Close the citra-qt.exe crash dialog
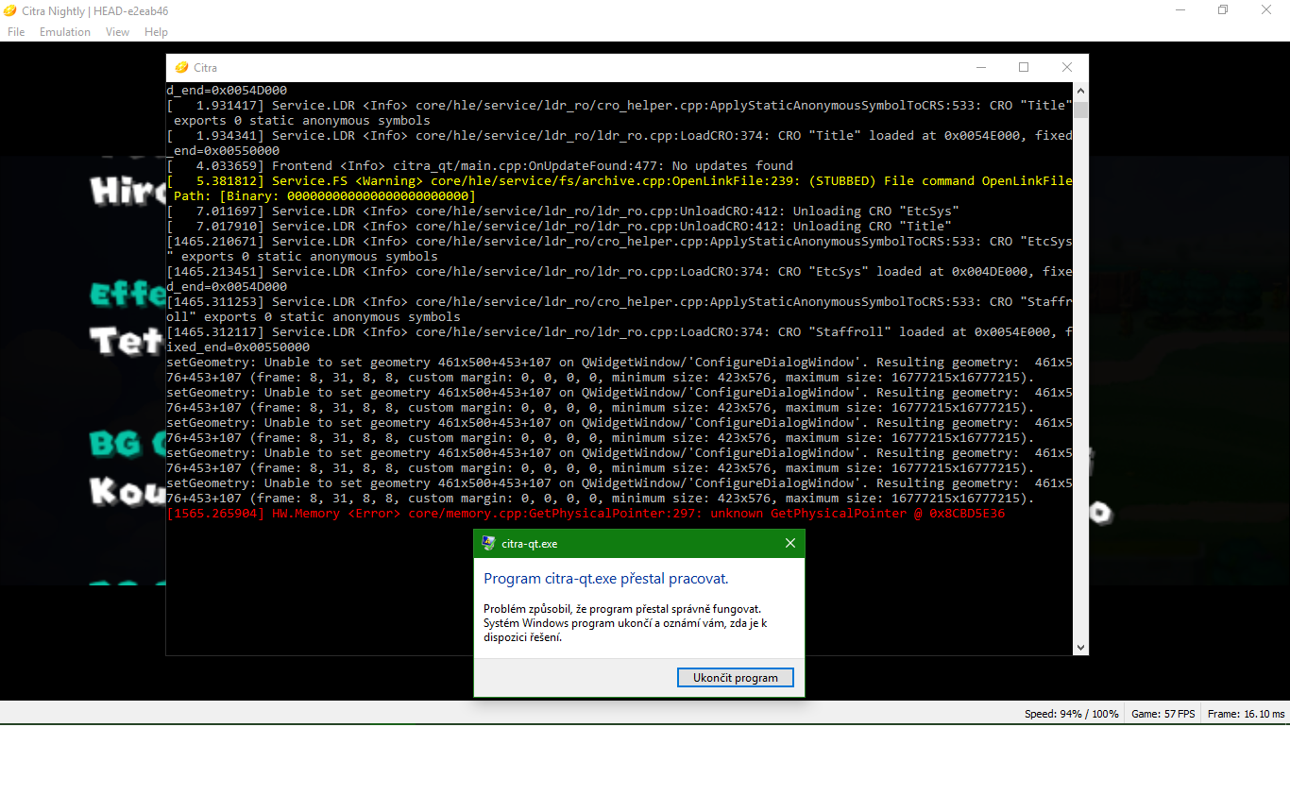Screen dimensions: 1290x795 point(790,543)
